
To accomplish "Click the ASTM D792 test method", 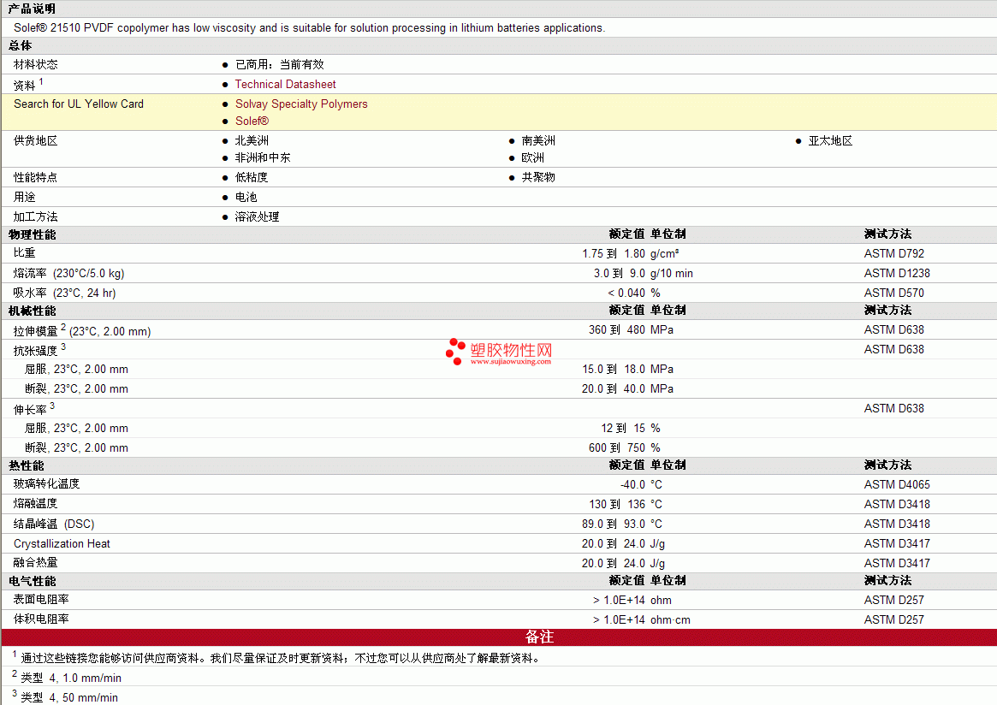I will (894, 253).
